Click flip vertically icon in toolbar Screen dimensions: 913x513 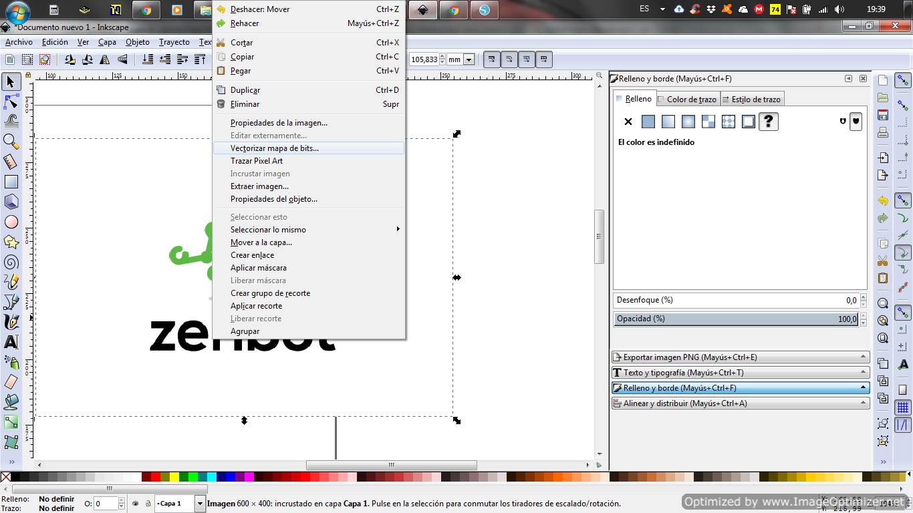122,59
